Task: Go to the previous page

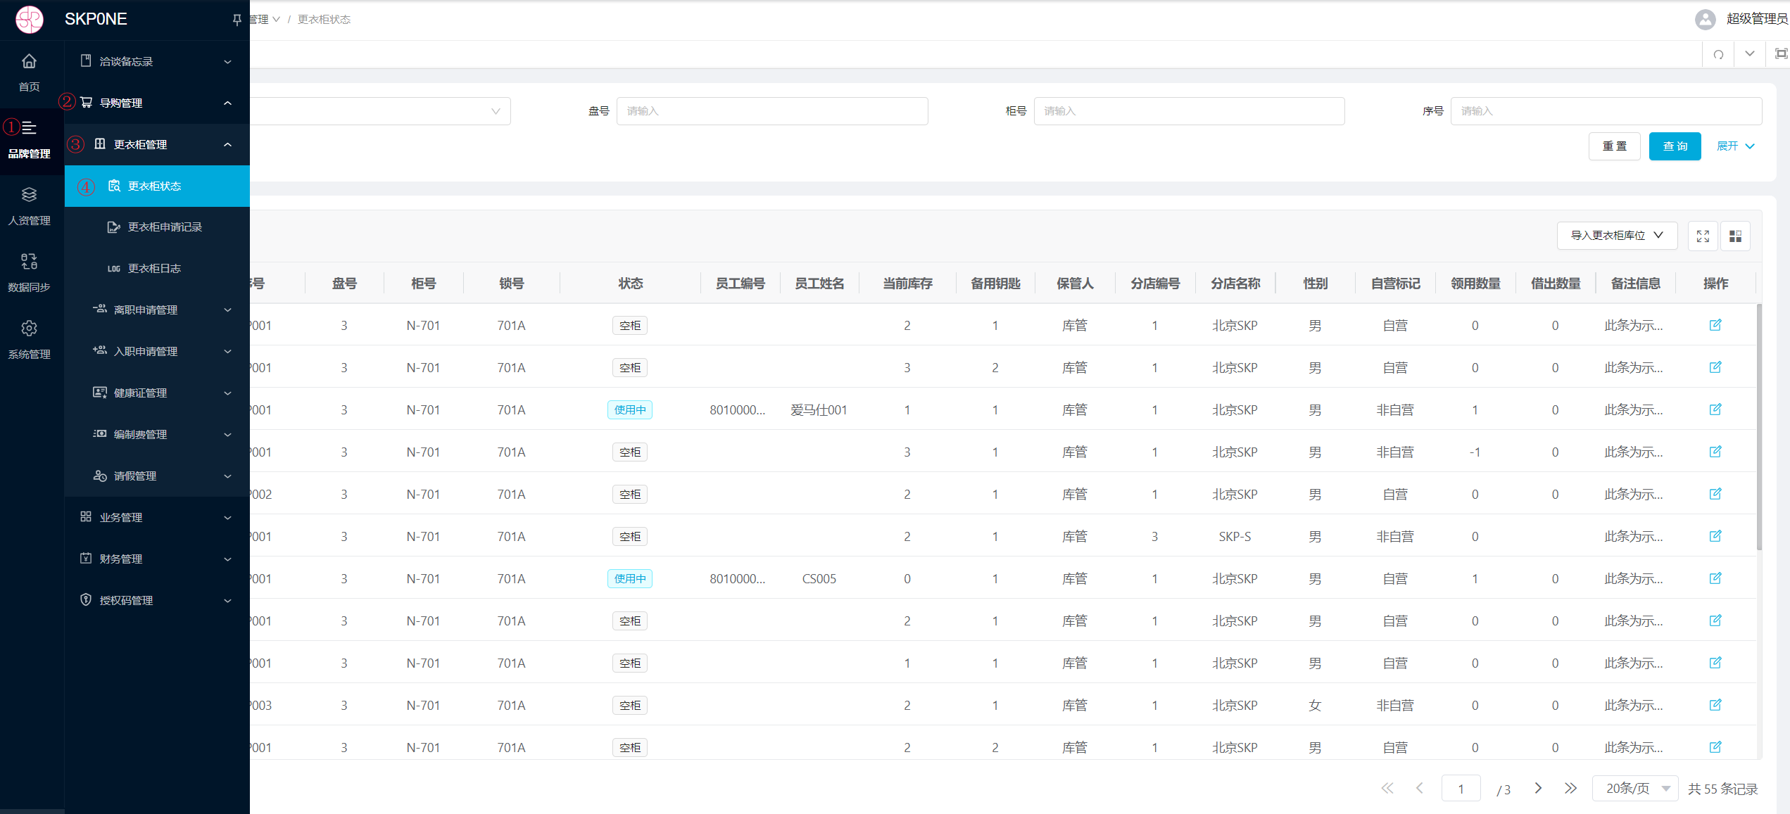Action: (1420, 788)
